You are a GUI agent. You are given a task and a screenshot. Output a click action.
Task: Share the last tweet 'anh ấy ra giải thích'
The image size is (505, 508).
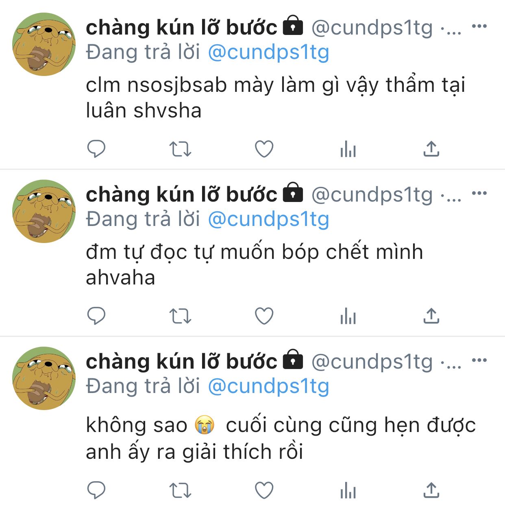tap(431, 490)
